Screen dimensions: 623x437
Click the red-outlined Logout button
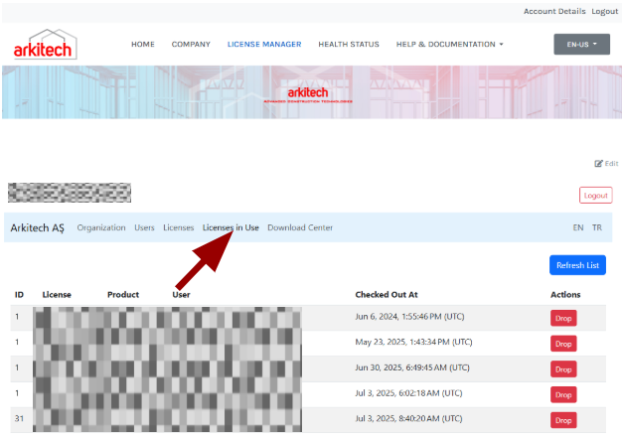[595, 195]
